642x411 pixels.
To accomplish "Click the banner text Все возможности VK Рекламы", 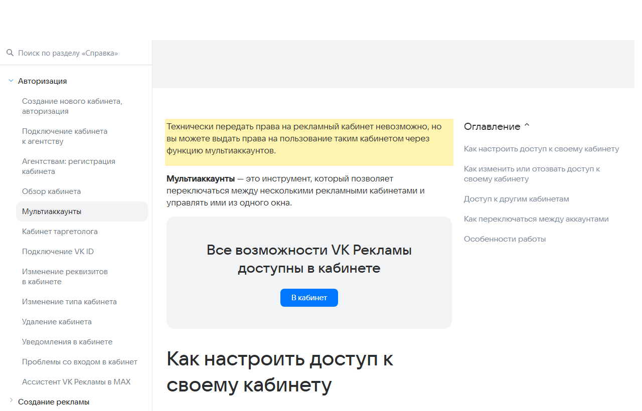I will pos(309,259).
